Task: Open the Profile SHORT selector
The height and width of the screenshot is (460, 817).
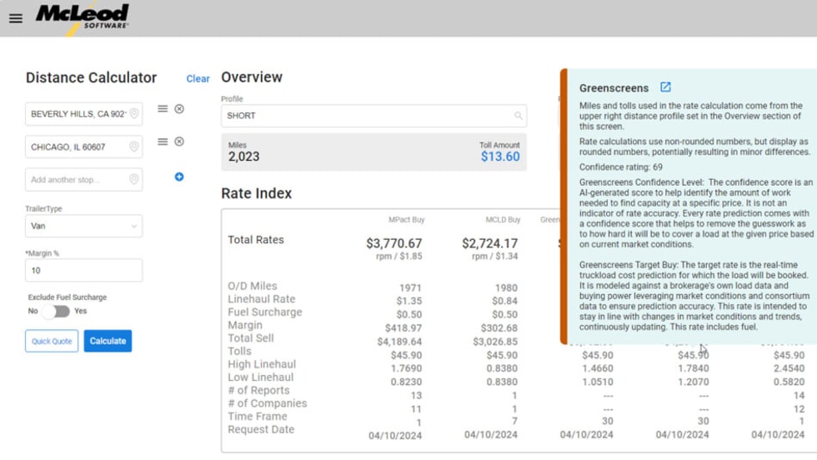Action: coord(367,116)
